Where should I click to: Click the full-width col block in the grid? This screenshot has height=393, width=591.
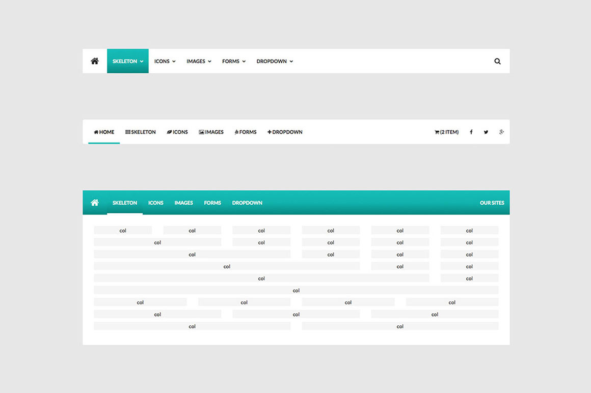pos(296,290)
